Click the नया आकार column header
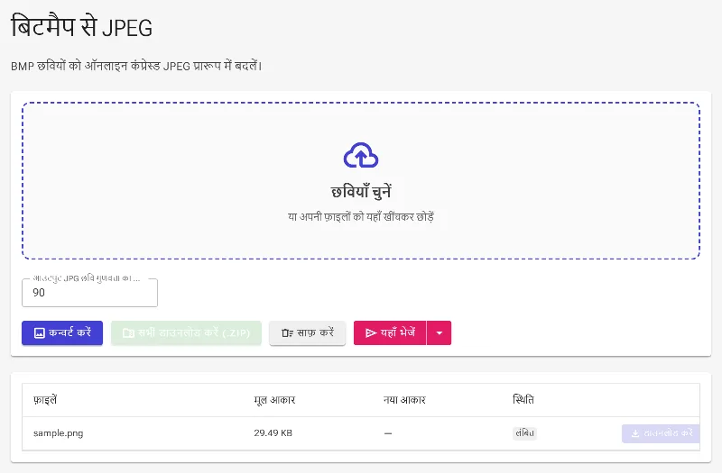 (x=404, y=400)
